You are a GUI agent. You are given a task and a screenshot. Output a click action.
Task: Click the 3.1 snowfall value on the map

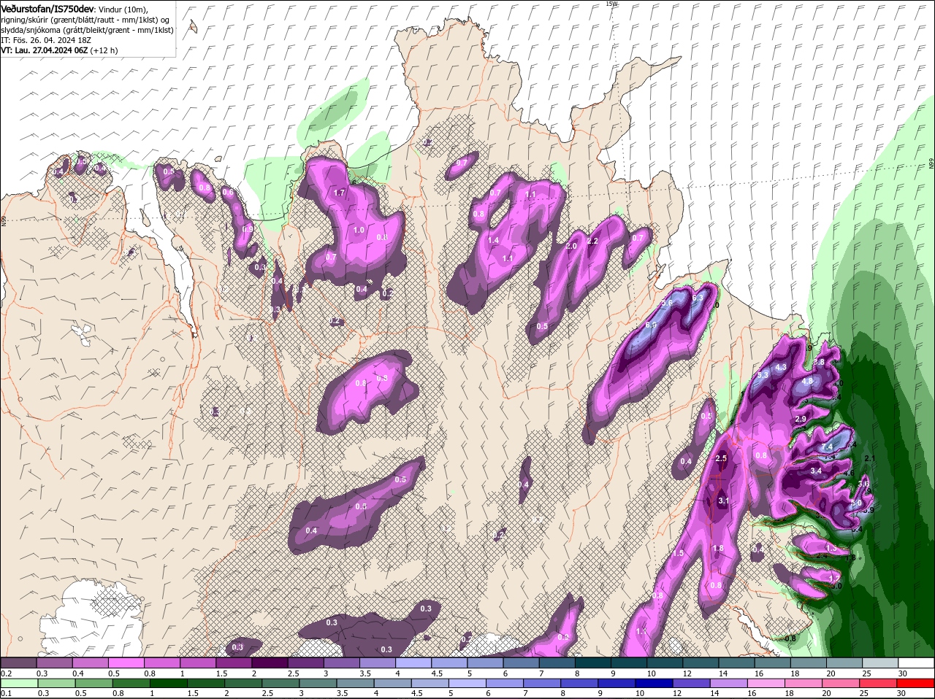tap(724, 501)
